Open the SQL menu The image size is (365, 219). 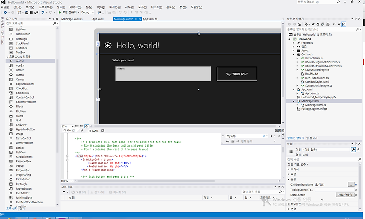[101, 7]
